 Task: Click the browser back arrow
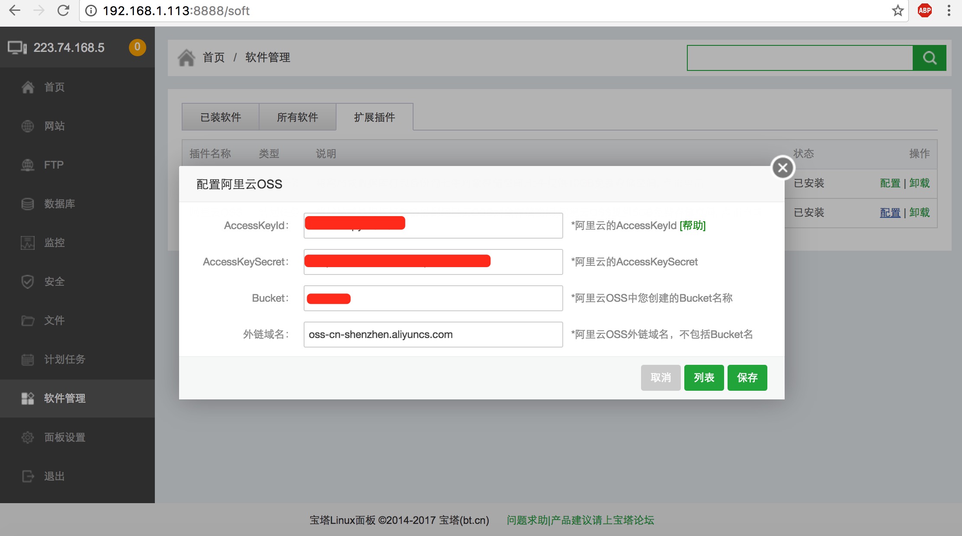tap(15, 10)
